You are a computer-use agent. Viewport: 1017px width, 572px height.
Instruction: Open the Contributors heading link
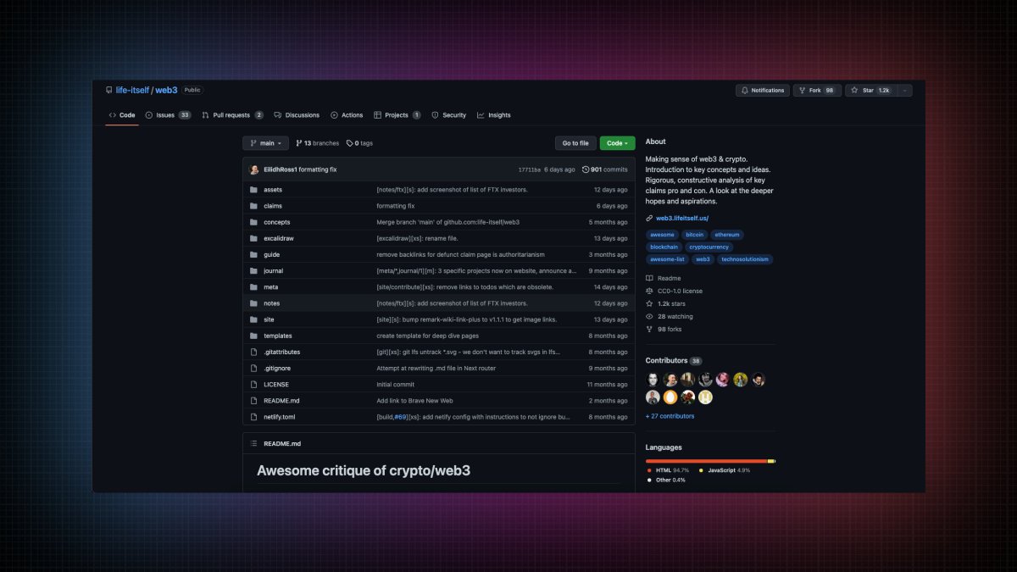pyautogui.click(x=674, y=361)
